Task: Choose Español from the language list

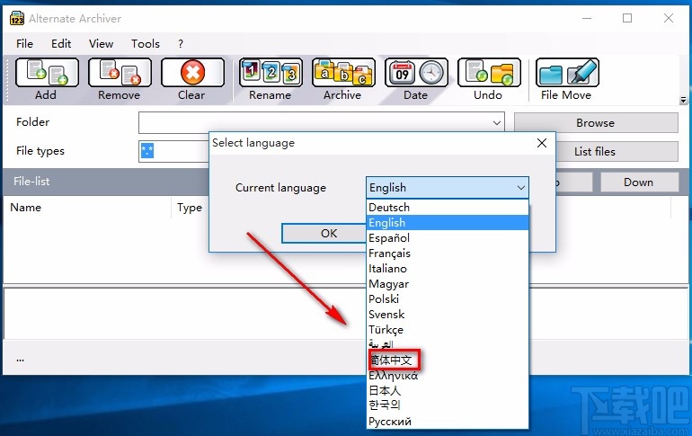Action: (448, 238)
